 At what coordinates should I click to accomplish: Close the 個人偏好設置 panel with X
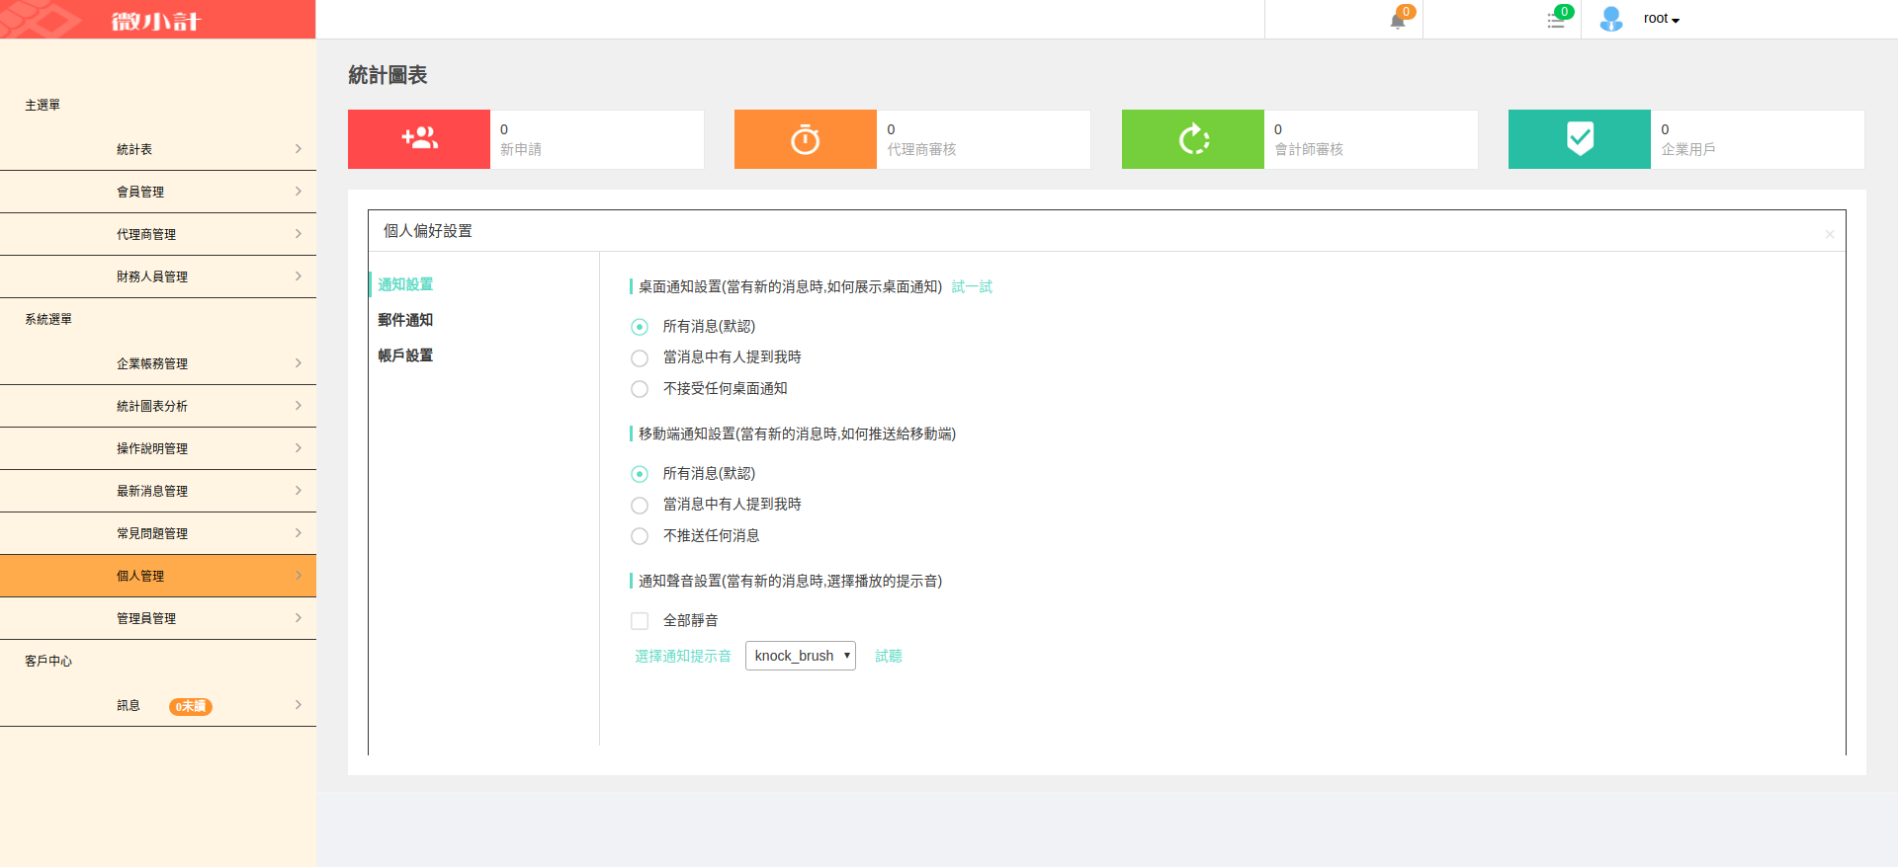1829,234
